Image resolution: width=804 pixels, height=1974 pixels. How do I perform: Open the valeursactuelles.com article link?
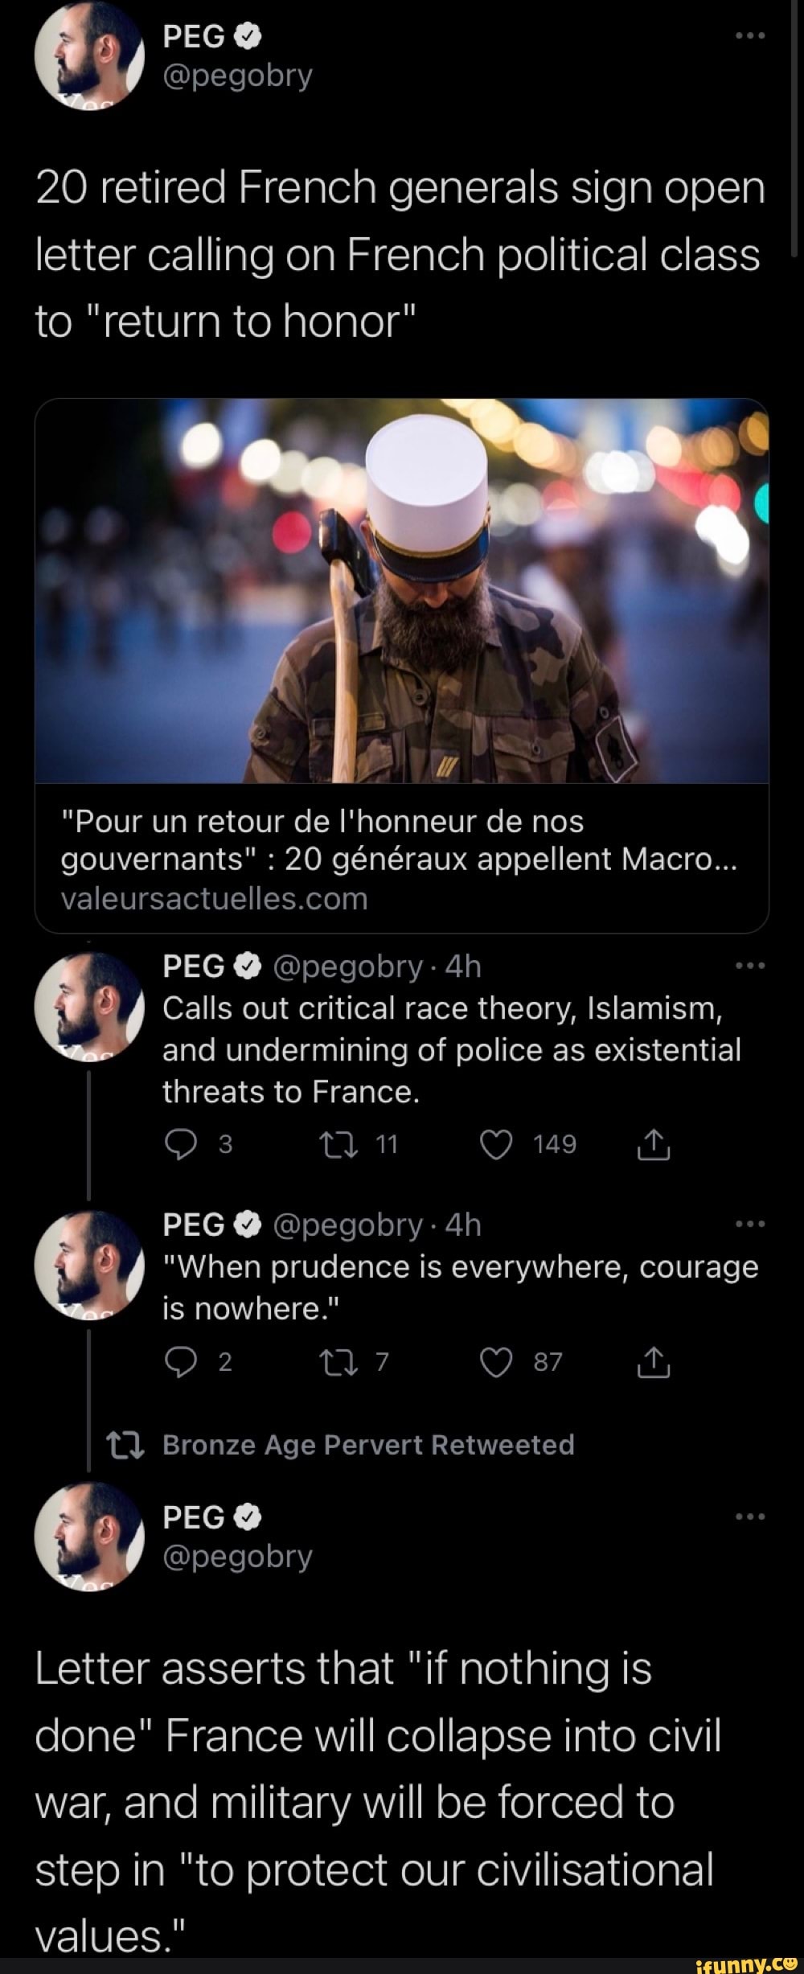click(215, 898)
